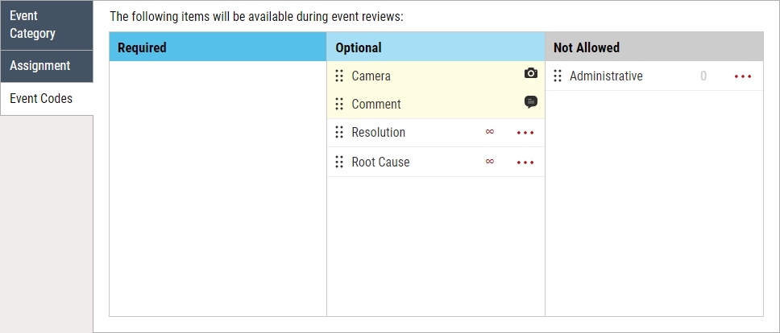Open the three-dot menu for Resolution

click(x=525, y=133)
